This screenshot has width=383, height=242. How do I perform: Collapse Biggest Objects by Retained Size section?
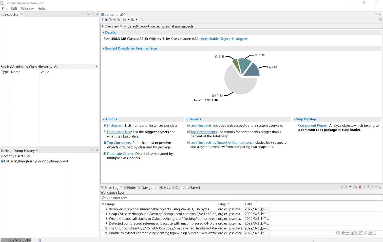(x=103, y=48)
